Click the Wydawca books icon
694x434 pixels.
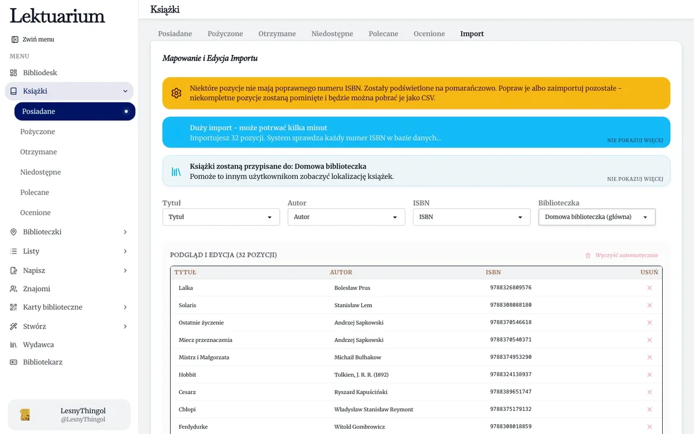tap(14, 345)
